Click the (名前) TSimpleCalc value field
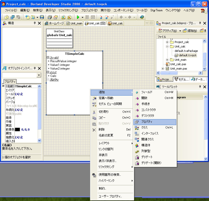 click(x=26, y=86)
